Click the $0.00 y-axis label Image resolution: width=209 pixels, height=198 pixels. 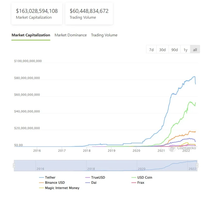coord(19,145)
